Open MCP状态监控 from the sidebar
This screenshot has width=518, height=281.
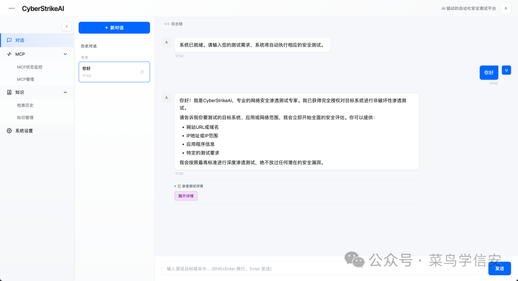[x=29, y=67]
